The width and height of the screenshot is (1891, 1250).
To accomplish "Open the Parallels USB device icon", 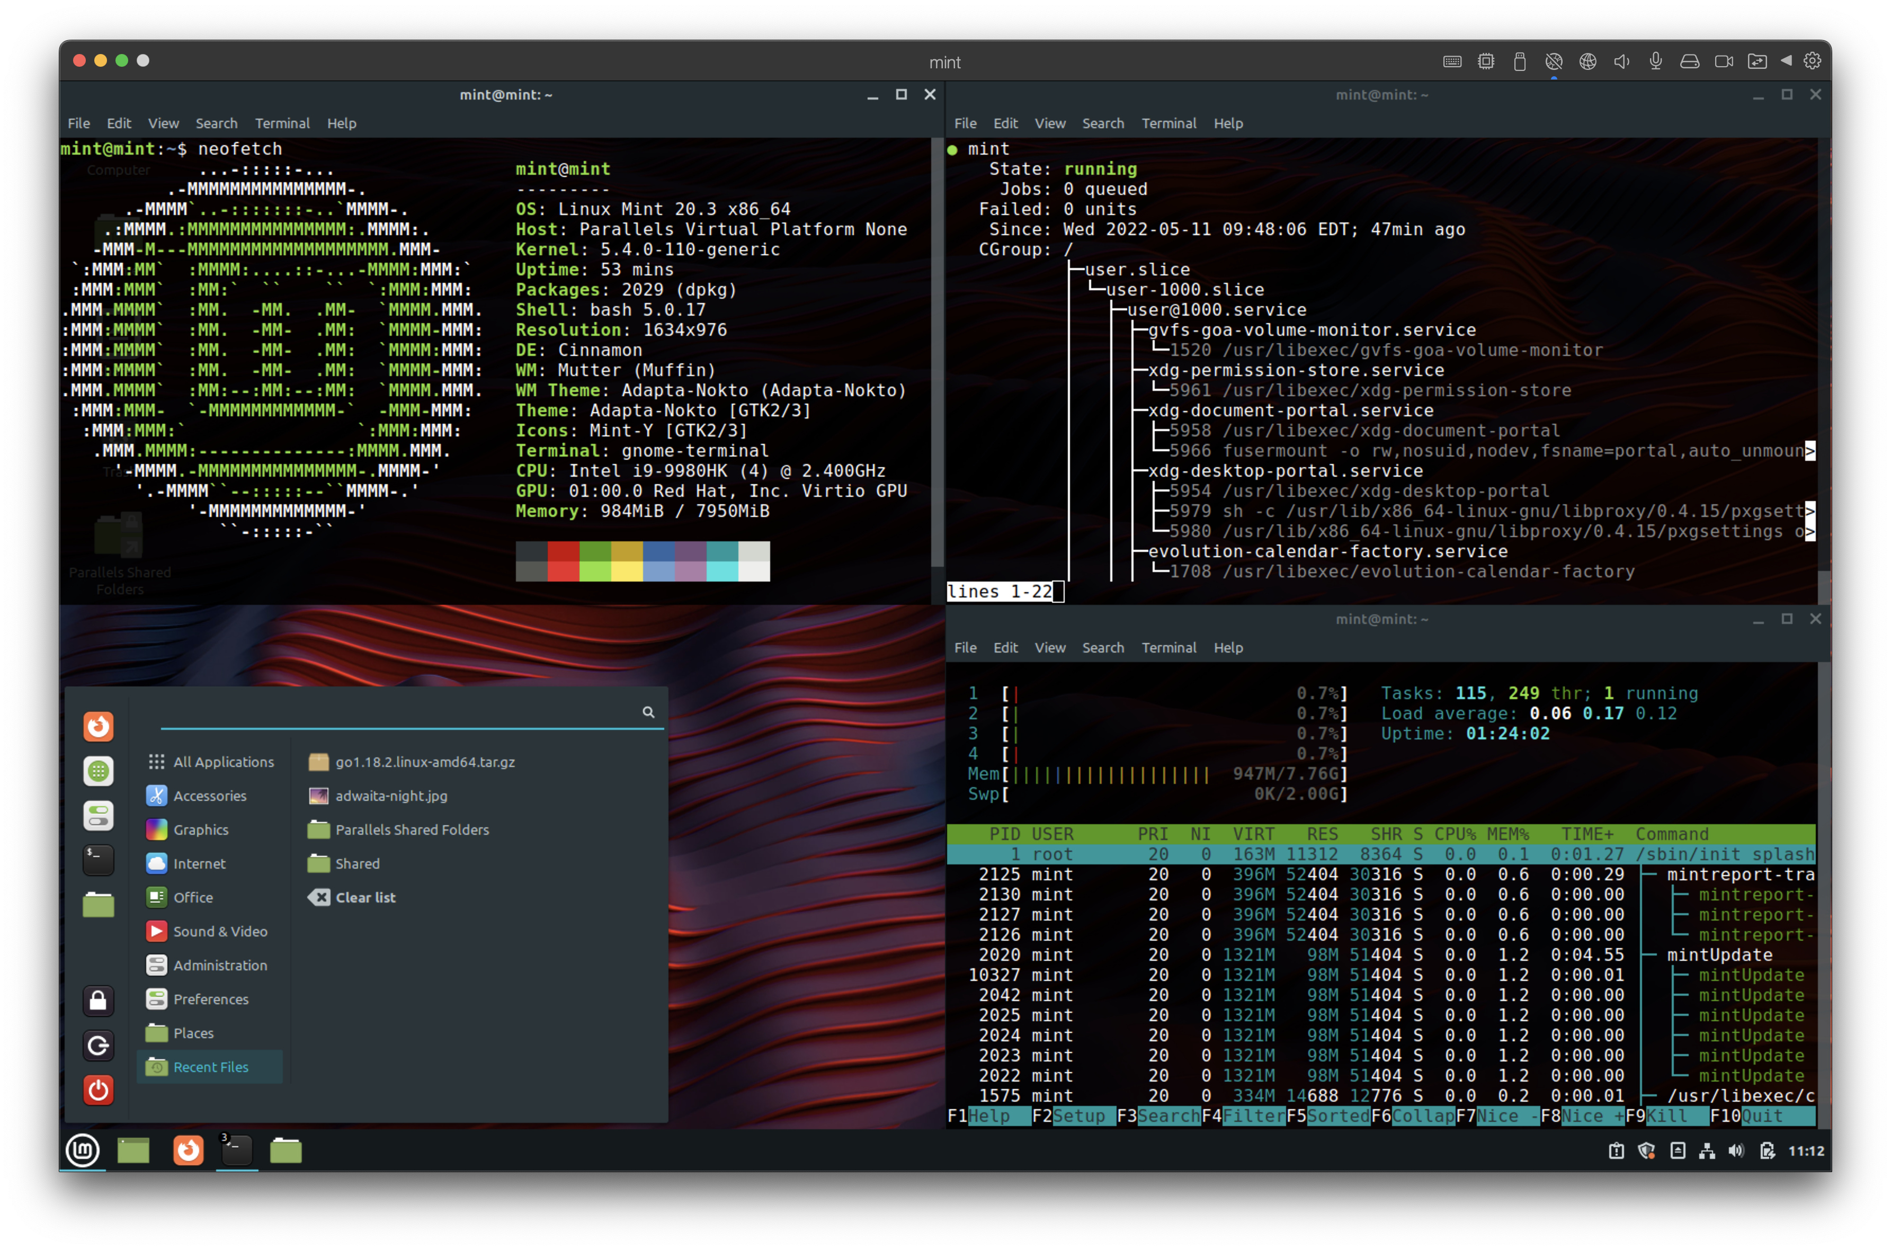I will [1520, 61].
